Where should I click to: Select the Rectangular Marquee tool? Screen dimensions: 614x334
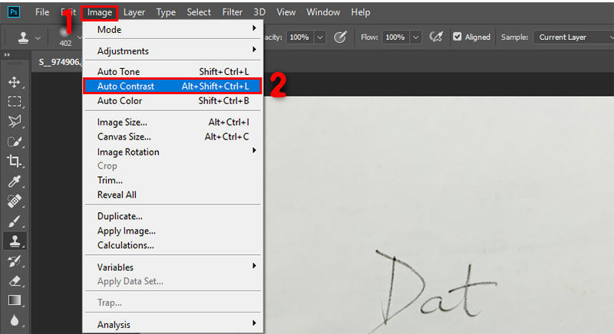[x=14, y=101]
